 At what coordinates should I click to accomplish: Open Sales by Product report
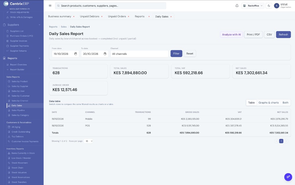point(20,82)
